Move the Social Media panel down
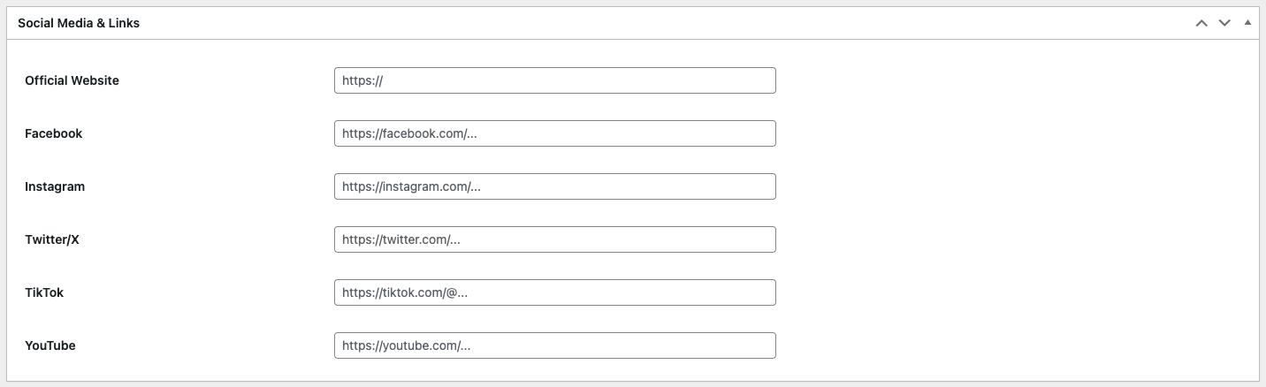 pyautogui.click(x=1224, y=23)
